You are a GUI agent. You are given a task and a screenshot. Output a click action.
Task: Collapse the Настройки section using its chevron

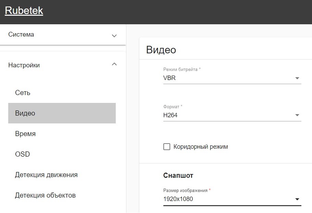coord(114,64)
